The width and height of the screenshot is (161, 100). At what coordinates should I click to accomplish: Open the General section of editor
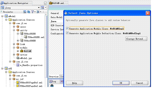pyautogui.click(x=55, y=13)
